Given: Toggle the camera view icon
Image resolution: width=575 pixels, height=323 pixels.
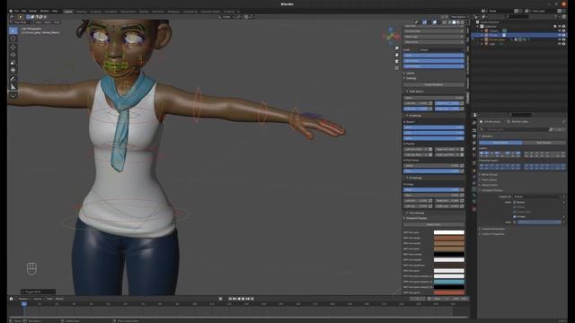Looking at the screenshot, I should (x=397, y=61).
